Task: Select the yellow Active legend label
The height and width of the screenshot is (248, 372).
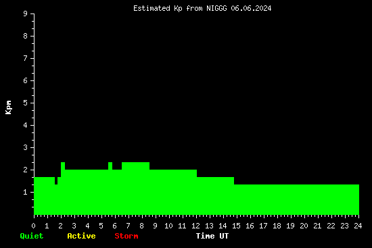Action: point(81,236)
